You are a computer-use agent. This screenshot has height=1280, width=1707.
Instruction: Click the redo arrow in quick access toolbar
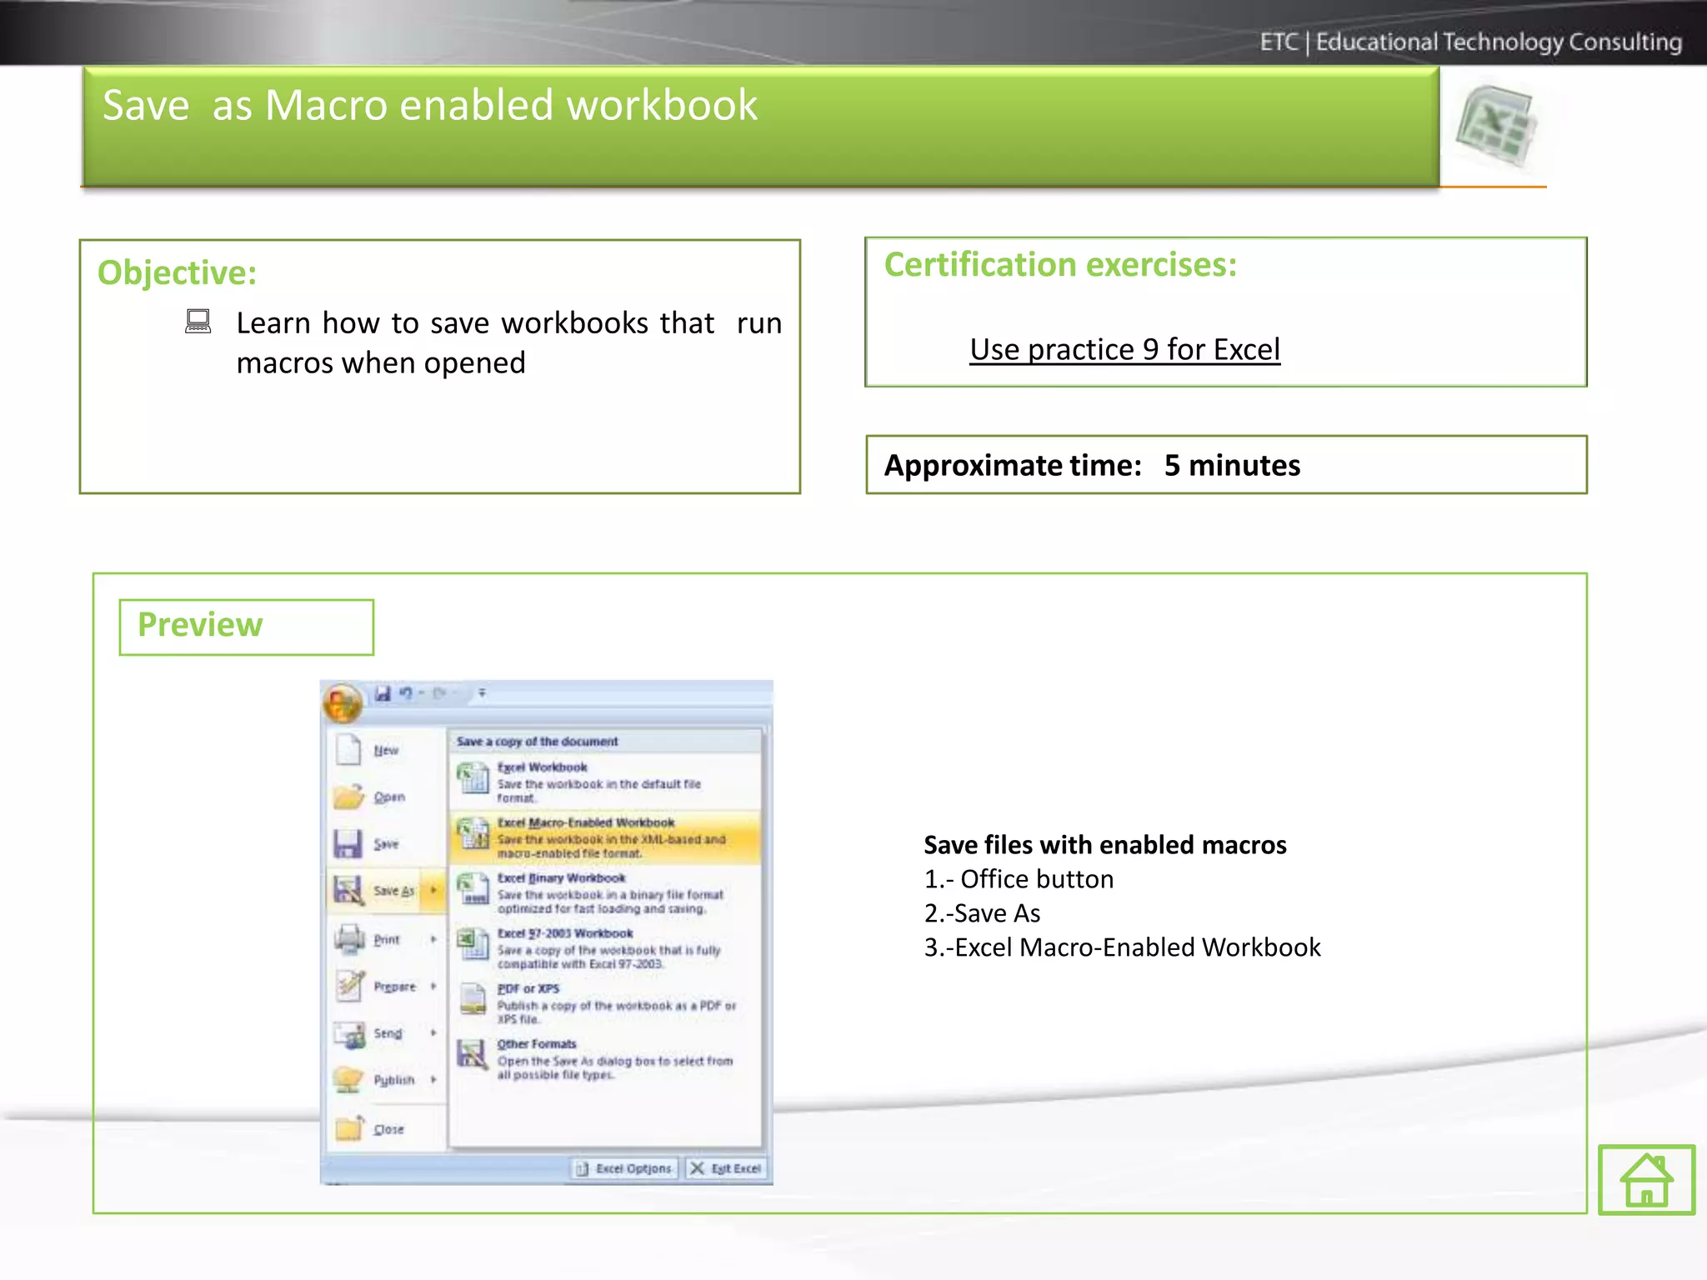click(439, 693)
